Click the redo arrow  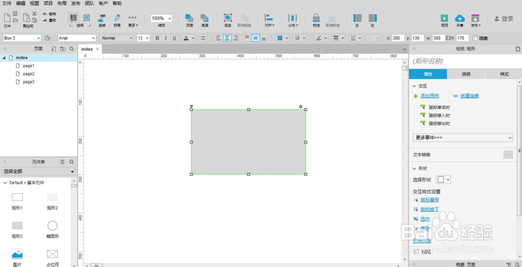pyautogui.click(x=45, y=20)
